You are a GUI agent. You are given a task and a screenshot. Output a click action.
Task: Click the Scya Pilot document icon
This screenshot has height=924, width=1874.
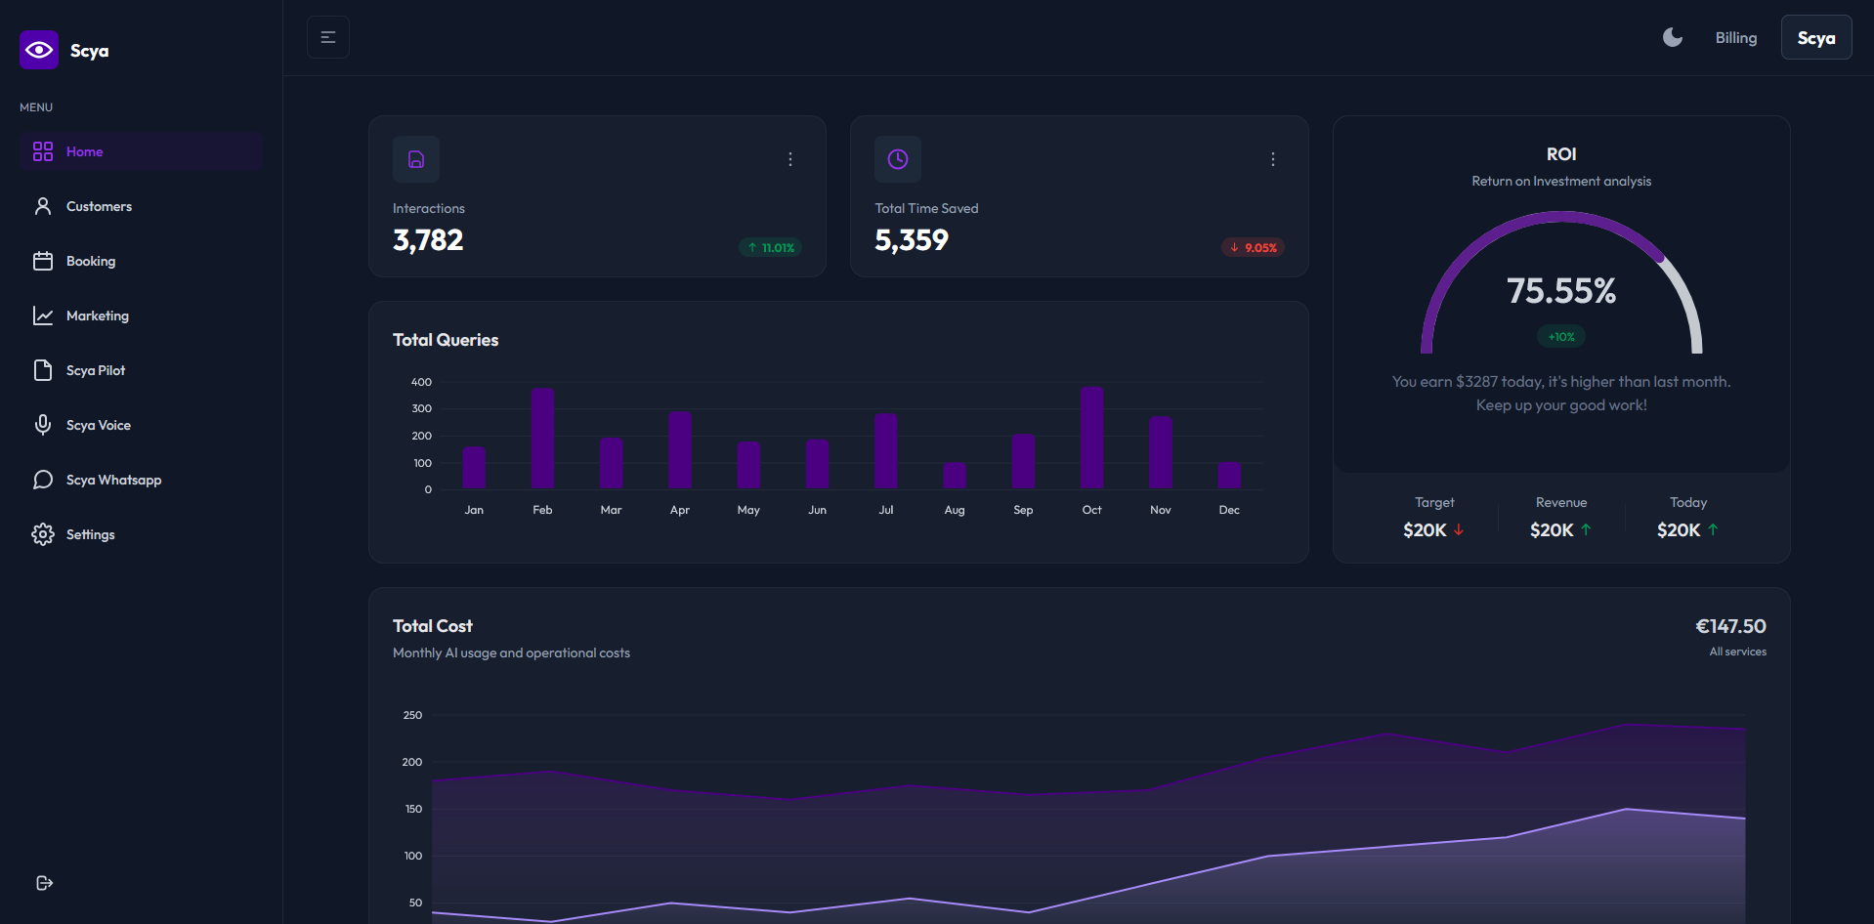click(43, 370)
